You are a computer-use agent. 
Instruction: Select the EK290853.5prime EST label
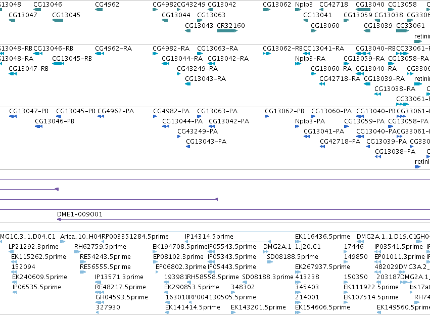(x=192, y=287)
